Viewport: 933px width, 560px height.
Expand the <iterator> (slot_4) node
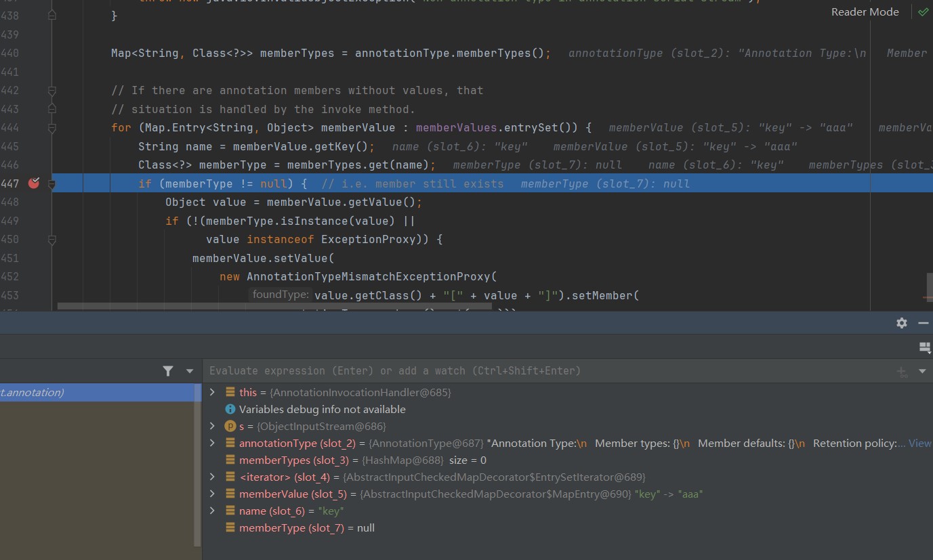pyautogui.click(x=212, y=477)
